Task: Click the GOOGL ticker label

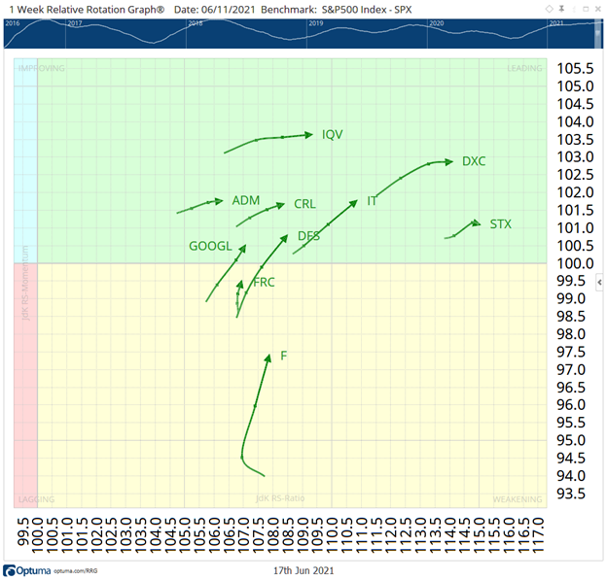Action: coord(210,246)
